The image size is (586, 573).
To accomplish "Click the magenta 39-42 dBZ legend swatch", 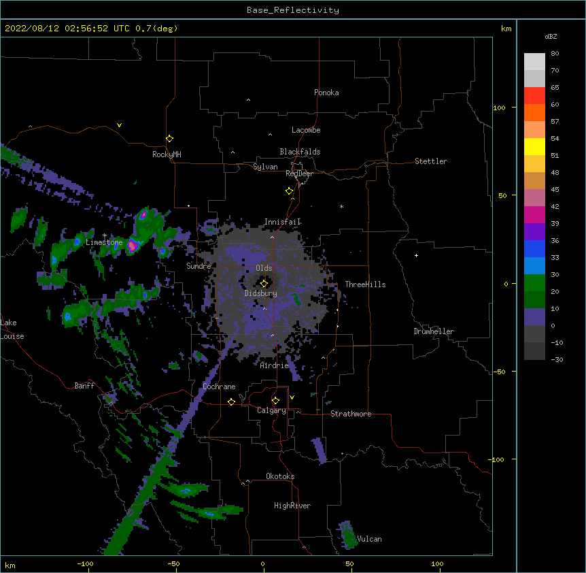I will tap(534, 214).
